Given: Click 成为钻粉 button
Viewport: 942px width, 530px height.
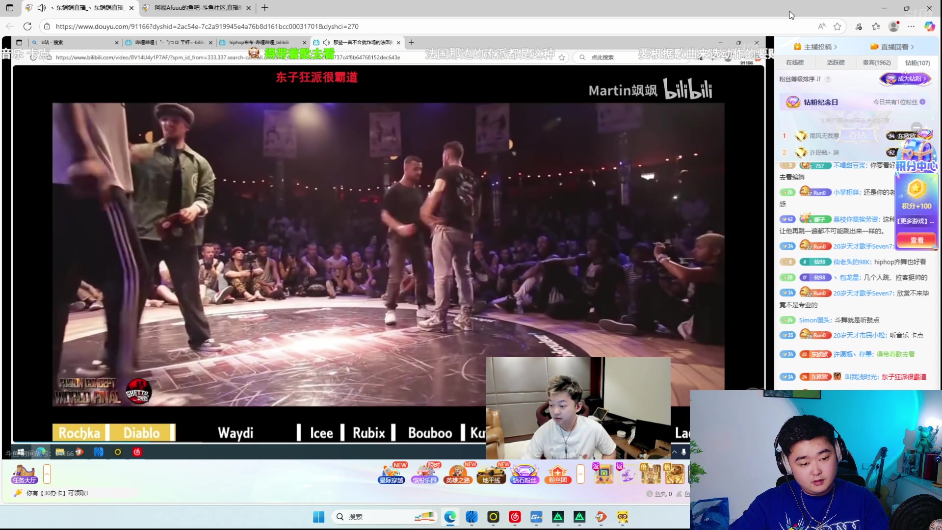Looking at the screenshot, I should click(906, 79).
